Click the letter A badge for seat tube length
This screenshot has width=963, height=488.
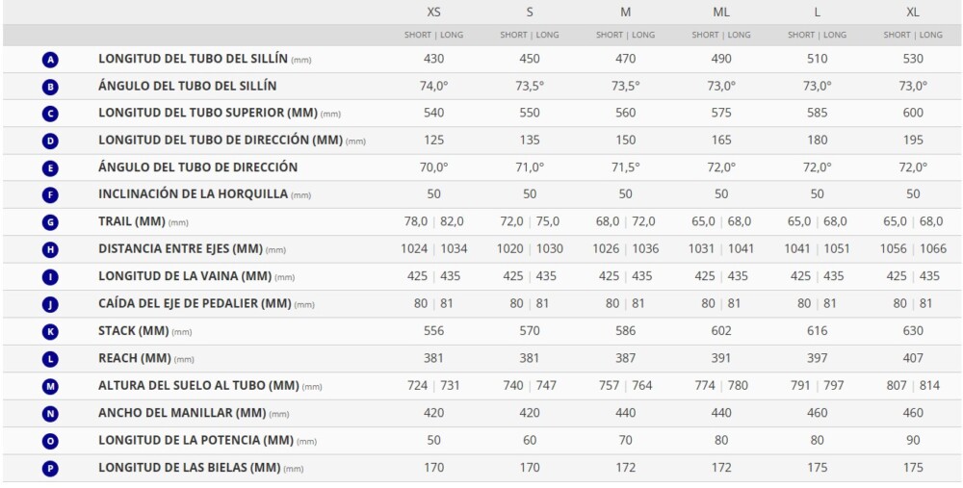[50, 60]
